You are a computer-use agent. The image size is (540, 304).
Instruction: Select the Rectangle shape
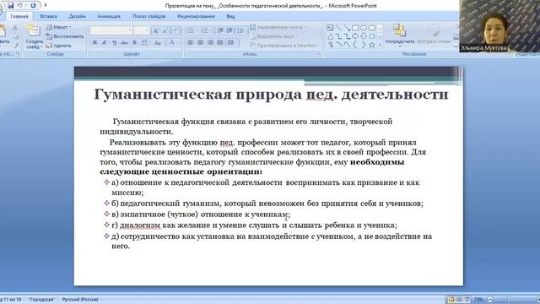click(355, 28)
